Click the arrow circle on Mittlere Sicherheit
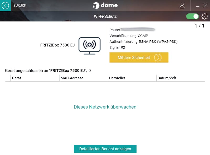Viewport: 210px width, 155px height. point(158,57)
